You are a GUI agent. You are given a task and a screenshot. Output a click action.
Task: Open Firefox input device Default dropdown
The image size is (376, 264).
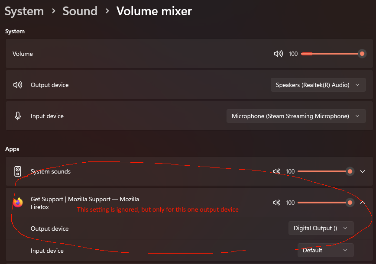click(325, 250)
